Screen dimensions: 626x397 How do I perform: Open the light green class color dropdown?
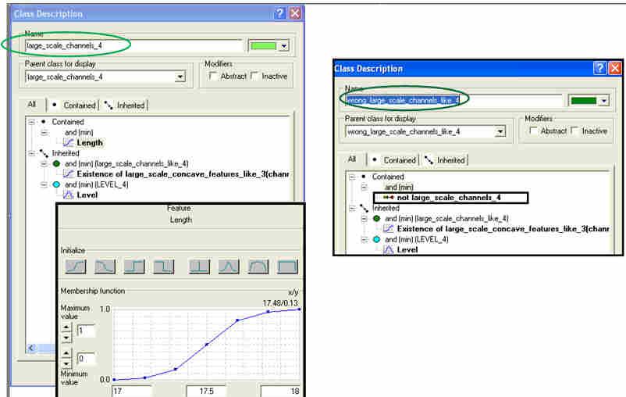[284, 46]
